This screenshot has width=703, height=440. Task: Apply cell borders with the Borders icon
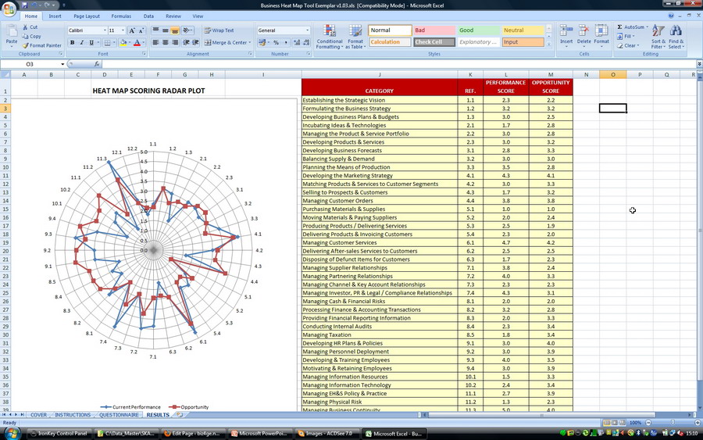(107, 43)
